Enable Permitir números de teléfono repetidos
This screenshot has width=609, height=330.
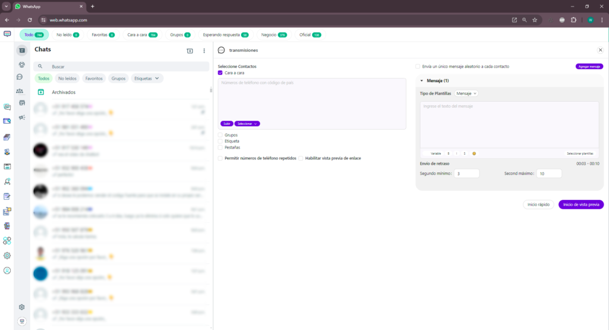tap(220, 158)
